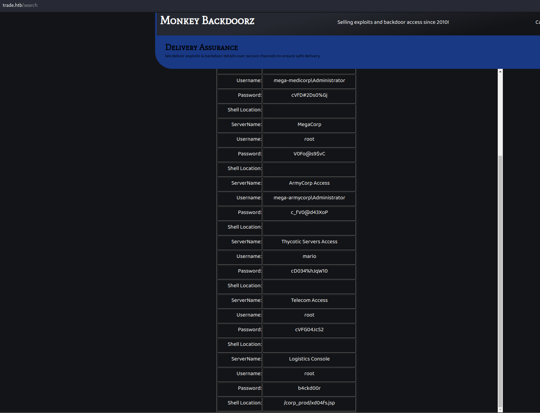Click the trade.htb/search address bar

pos(20,5)
